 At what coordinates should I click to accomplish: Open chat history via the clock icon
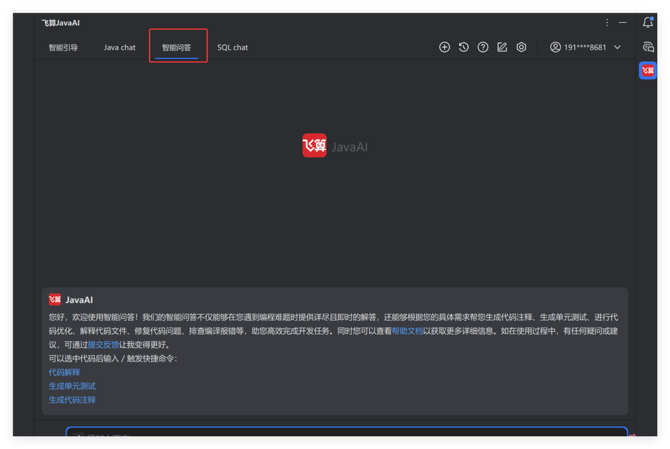[464, 47]
